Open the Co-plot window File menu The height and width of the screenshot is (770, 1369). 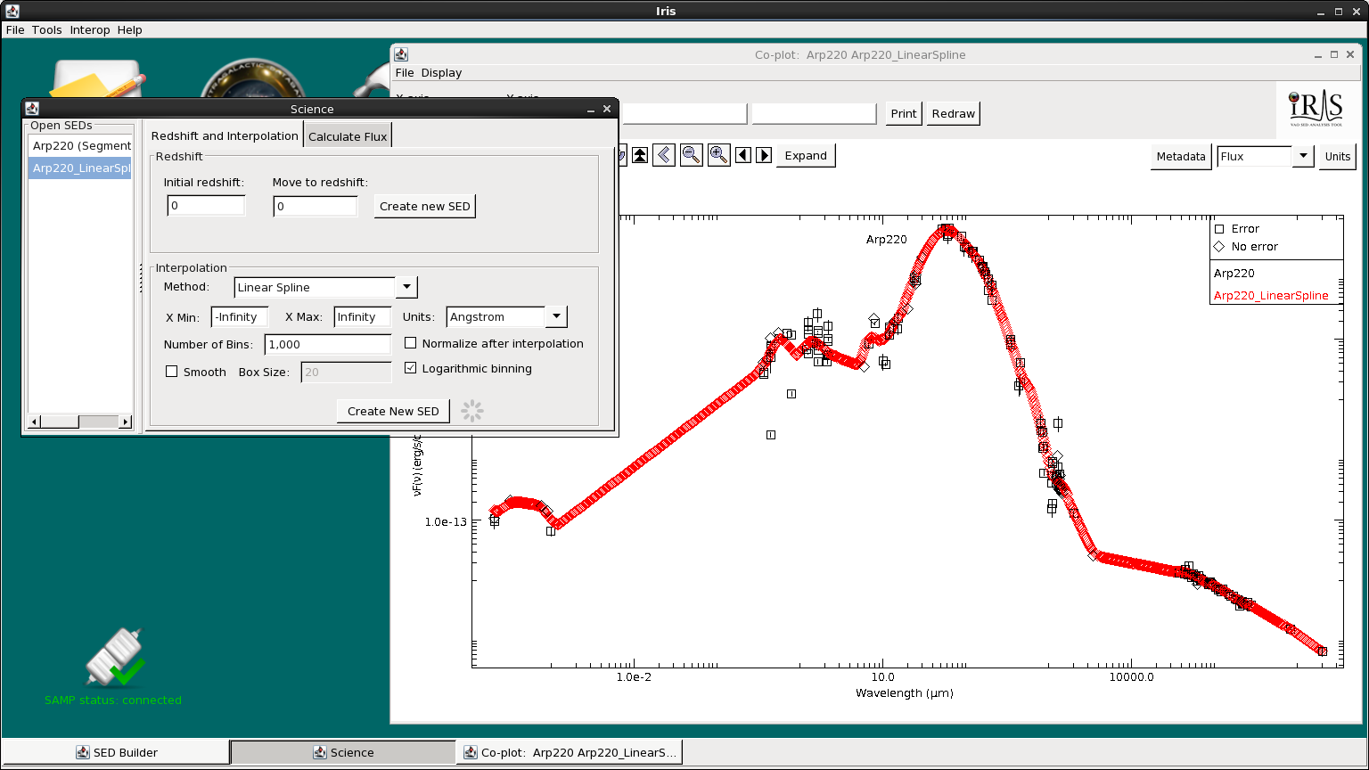click(405, 72)
